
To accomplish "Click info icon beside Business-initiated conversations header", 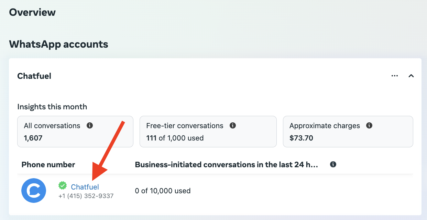I will [x=333, y=165].
